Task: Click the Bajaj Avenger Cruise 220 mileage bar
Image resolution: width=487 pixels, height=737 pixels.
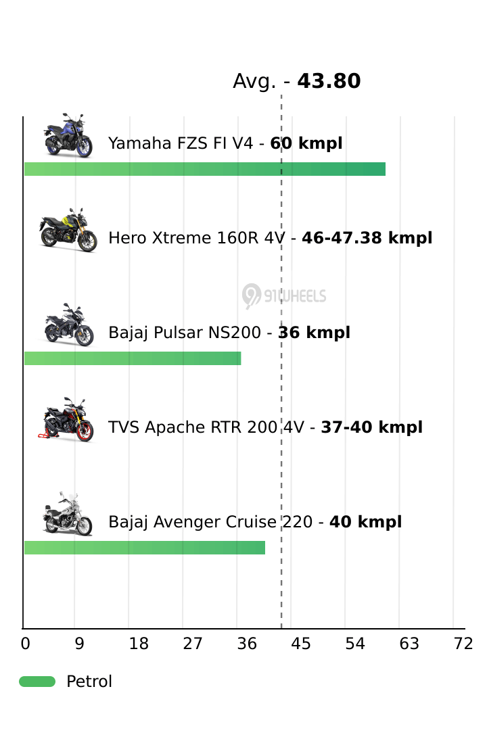Action: point(145,548)
